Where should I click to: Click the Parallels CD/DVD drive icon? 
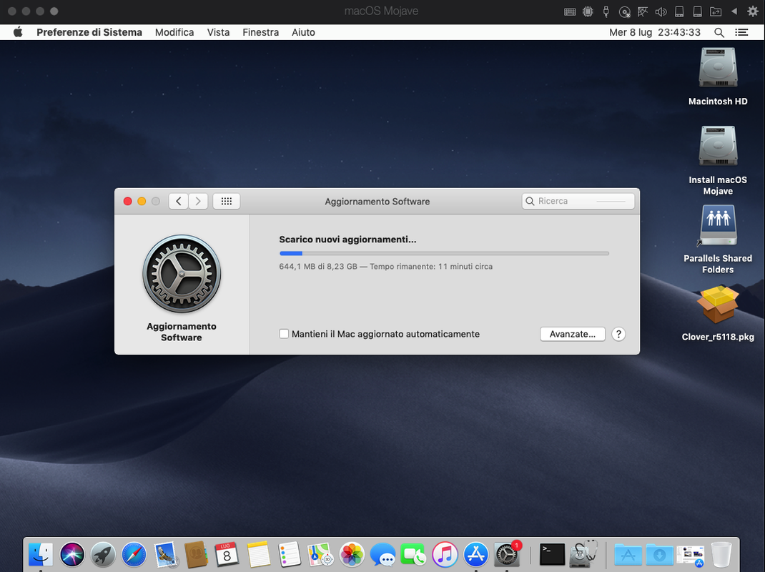624,11
